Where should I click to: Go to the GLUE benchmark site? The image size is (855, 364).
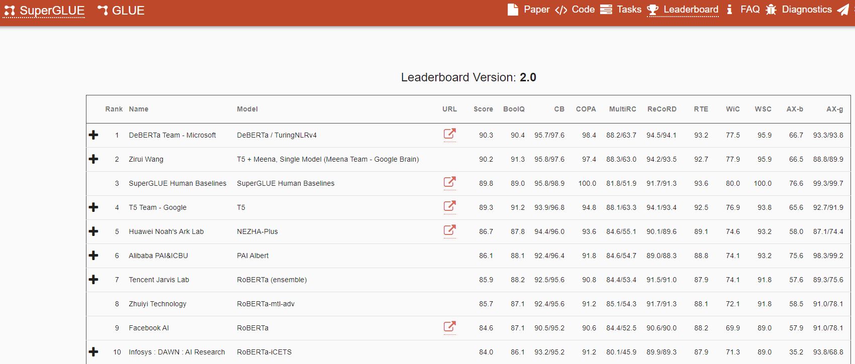(121, 11)
